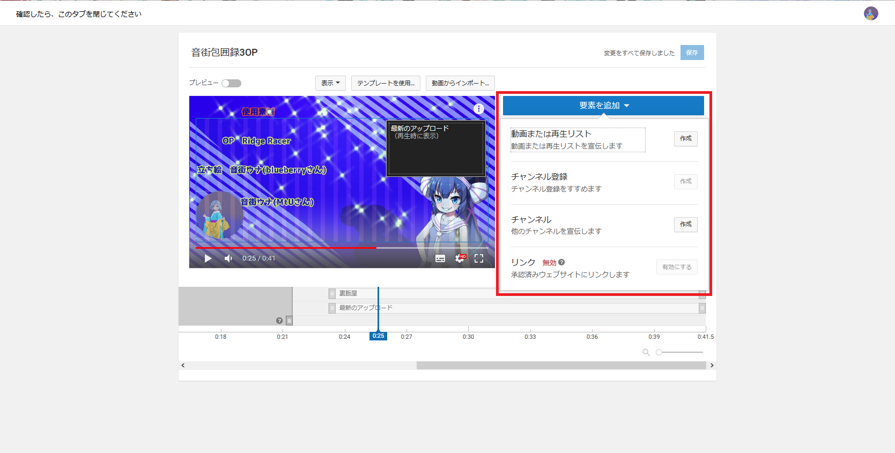Click the left handle of the 裏飯屋 timeline bar
The height and width of the screenshot is (453, 895).
[332, 293]
